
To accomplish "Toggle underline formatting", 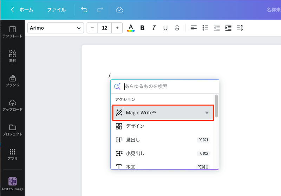I will [165, 28].
